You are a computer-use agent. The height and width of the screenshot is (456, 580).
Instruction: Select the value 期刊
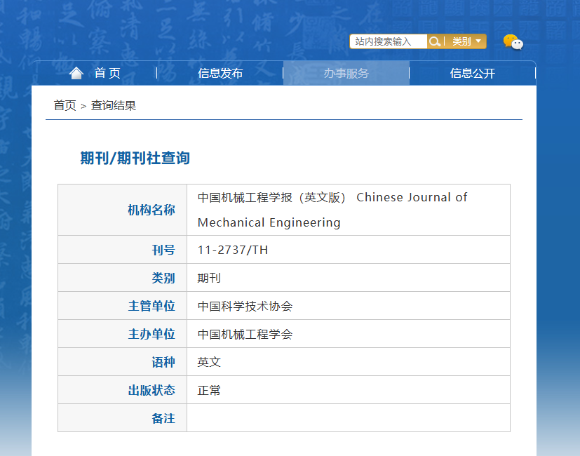coord(209,278)
